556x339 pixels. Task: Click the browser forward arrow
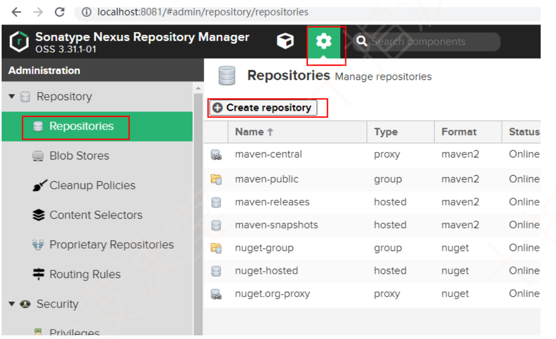pyautogui.click(x=38, y=12)
